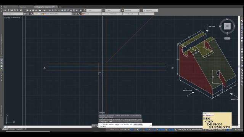Viewport: 244px width, 137px height.
Task: Open the table style Standard dropdown
Action: [132, 10]
